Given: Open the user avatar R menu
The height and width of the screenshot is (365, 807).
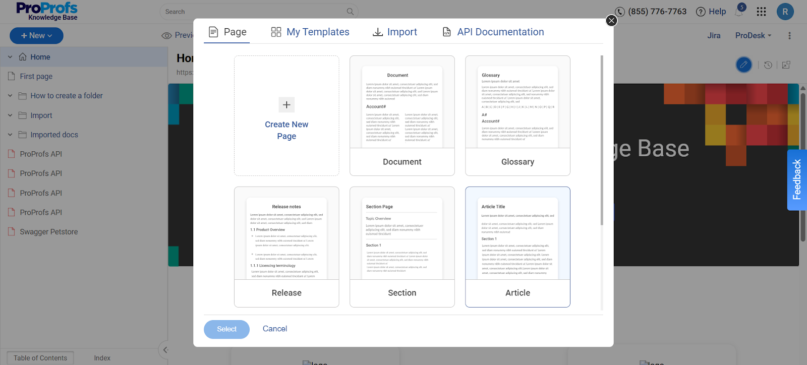Looking at the screenshot, I should click(785, 12).
